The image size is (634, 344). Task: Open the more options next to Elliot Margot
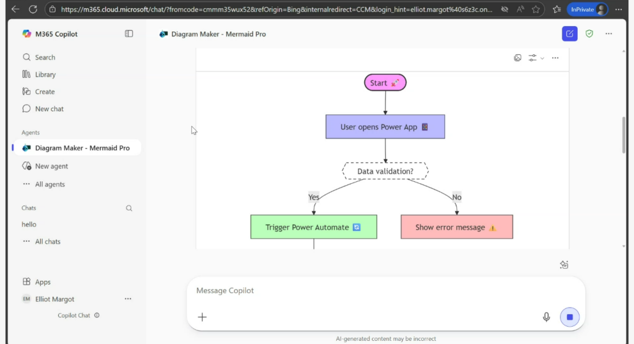128,299
